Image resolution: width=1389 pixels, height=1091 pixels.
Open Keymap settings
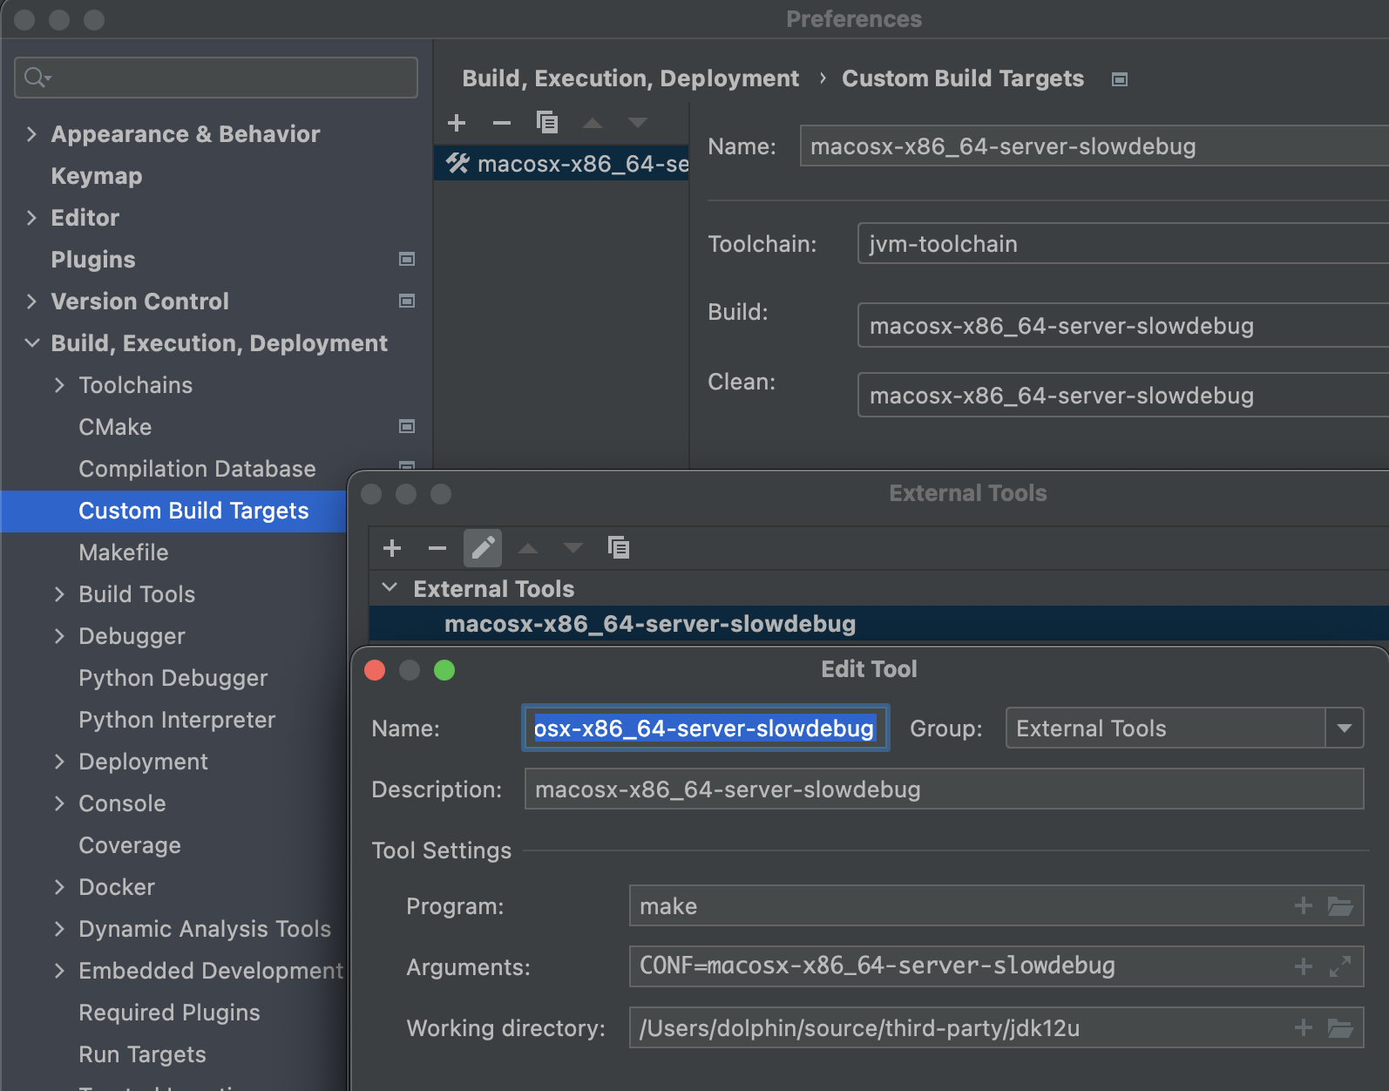(97, 176)
